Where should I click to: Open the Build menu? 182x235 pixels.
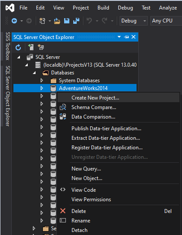click(x=103, y=8)
